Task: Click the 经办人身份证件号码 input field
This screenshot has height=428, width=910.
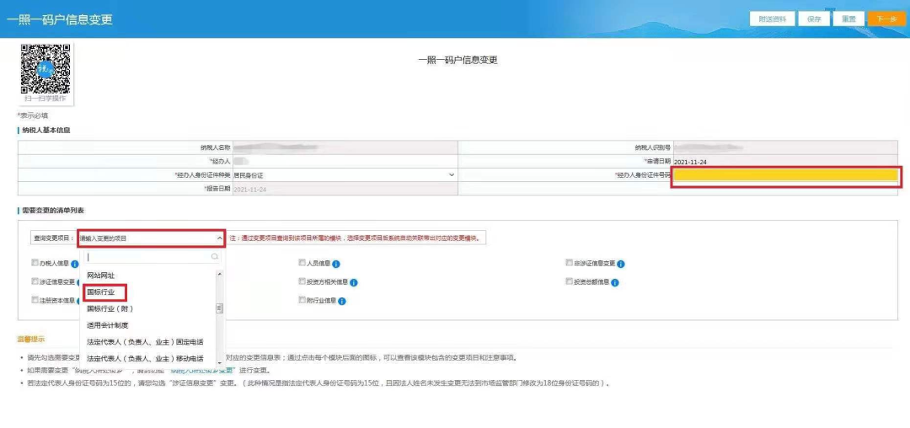Action: [786, 176]
